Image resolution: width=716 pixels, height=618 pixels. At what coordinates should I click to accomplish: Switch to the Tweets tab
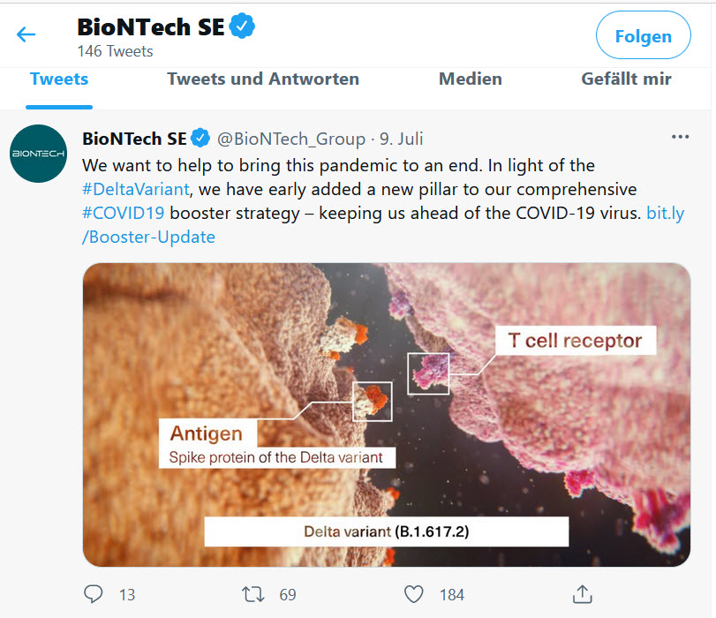59,79
